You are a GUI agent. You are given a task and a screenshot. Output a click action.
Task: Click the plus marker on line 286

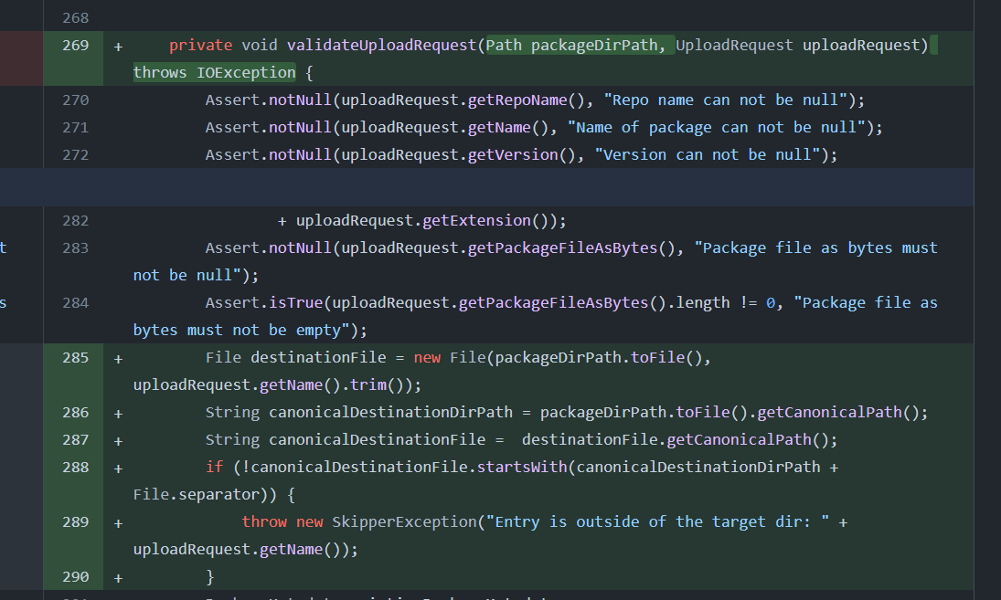(x=118, y=414)
